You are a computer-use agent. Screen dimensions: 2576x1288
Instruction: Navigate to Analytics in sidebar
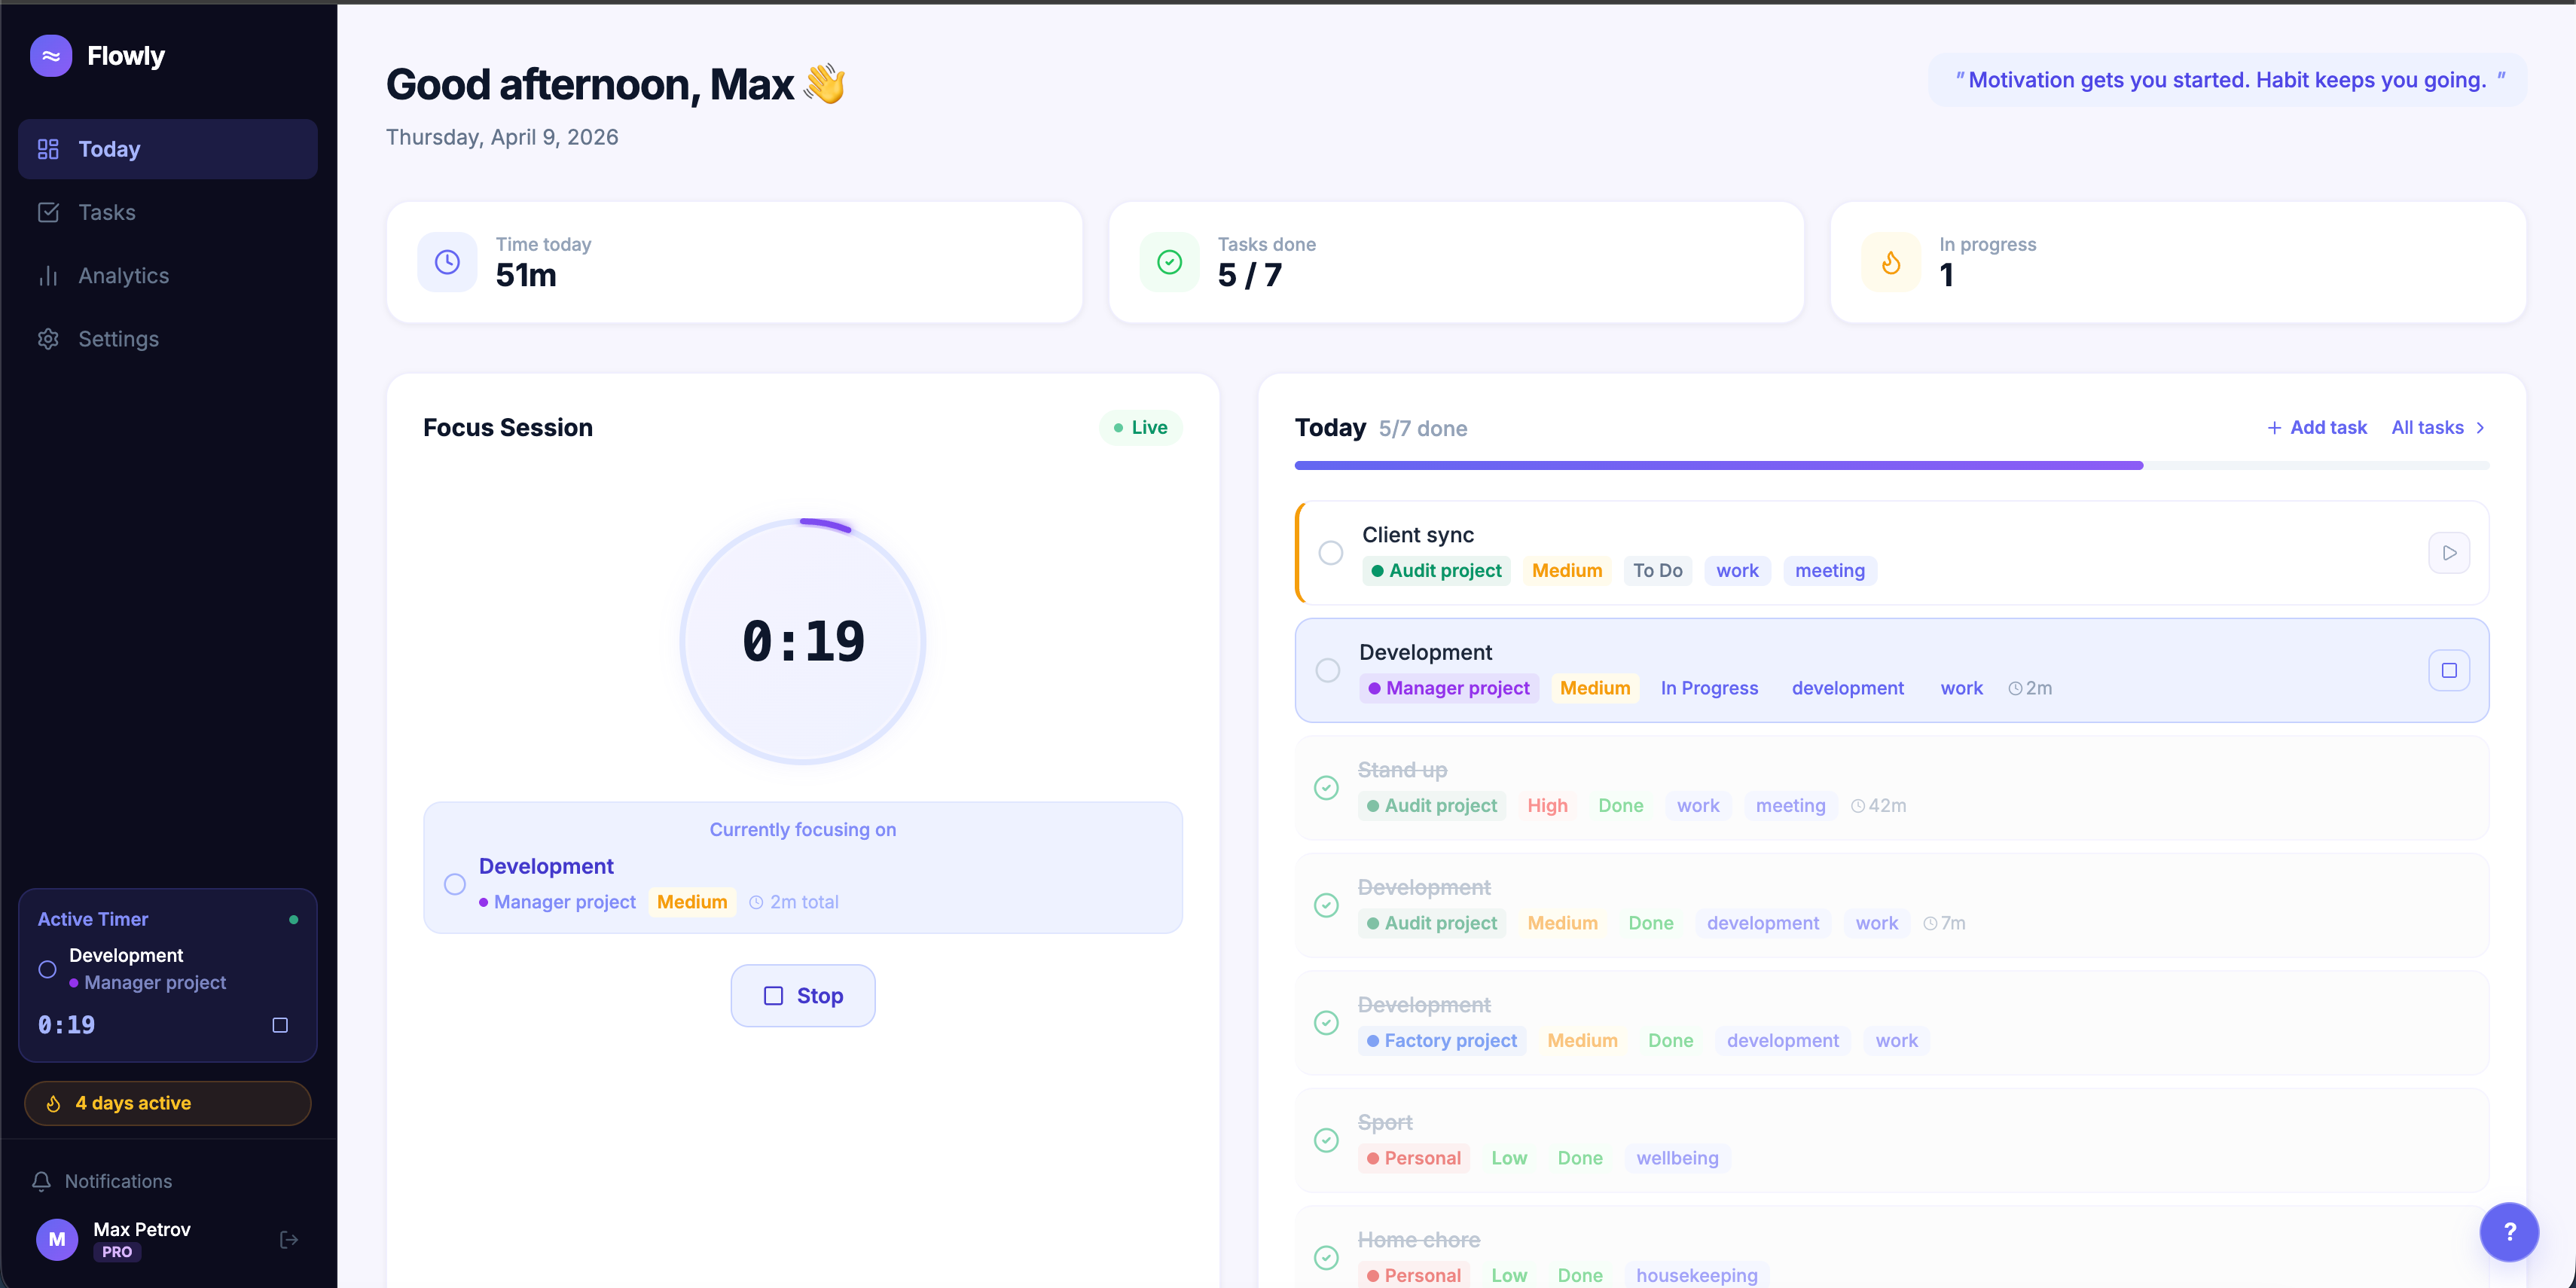(123, 276)
